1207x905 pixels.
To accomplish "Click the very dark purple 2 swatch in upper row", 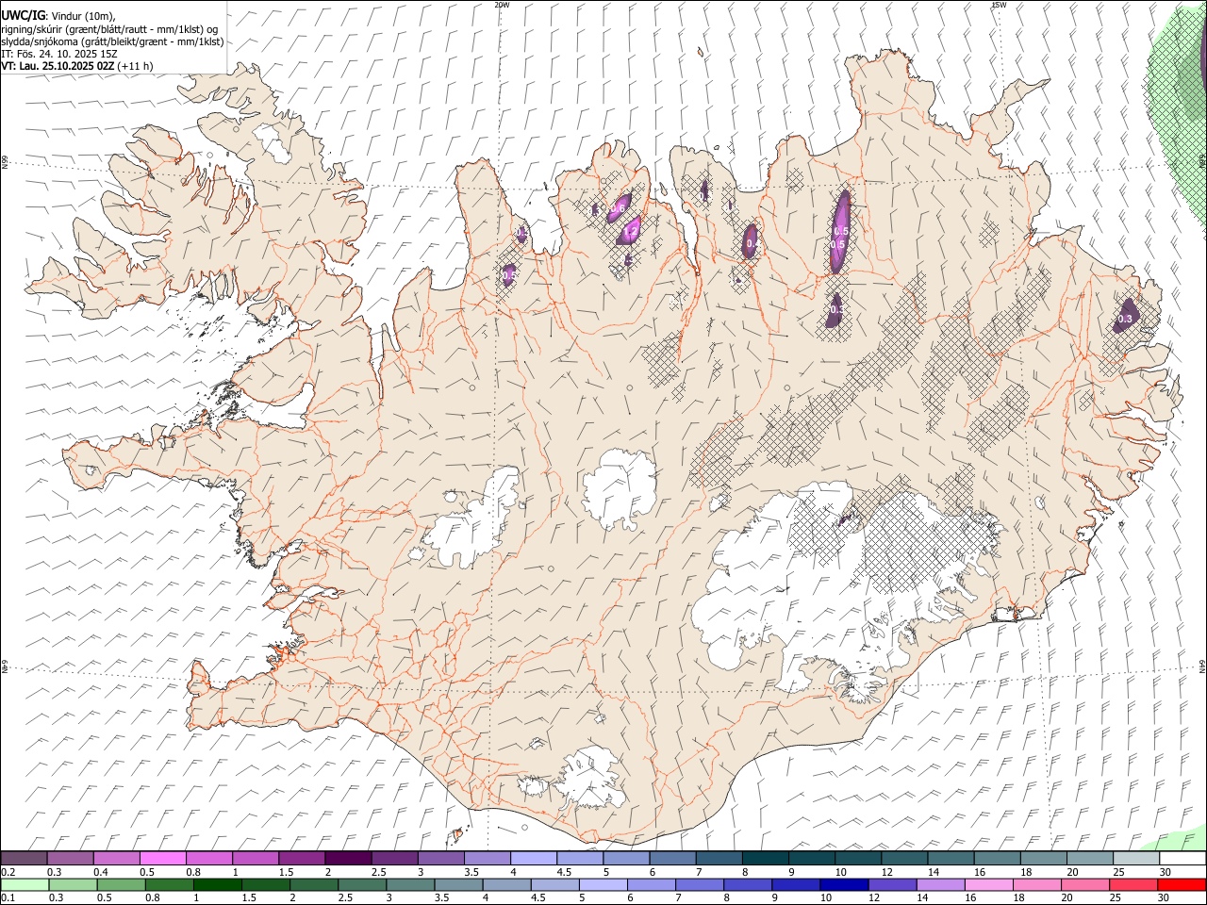I will (348, 859).
